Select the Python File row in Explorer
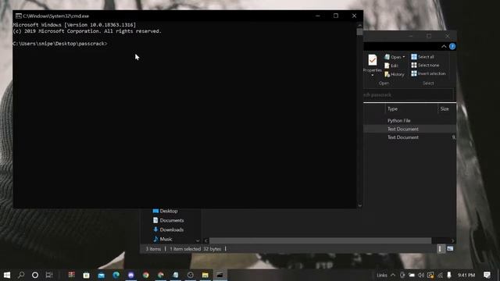Image resolution: width=500 pixels, height=281 pixels. click(409, 120)
